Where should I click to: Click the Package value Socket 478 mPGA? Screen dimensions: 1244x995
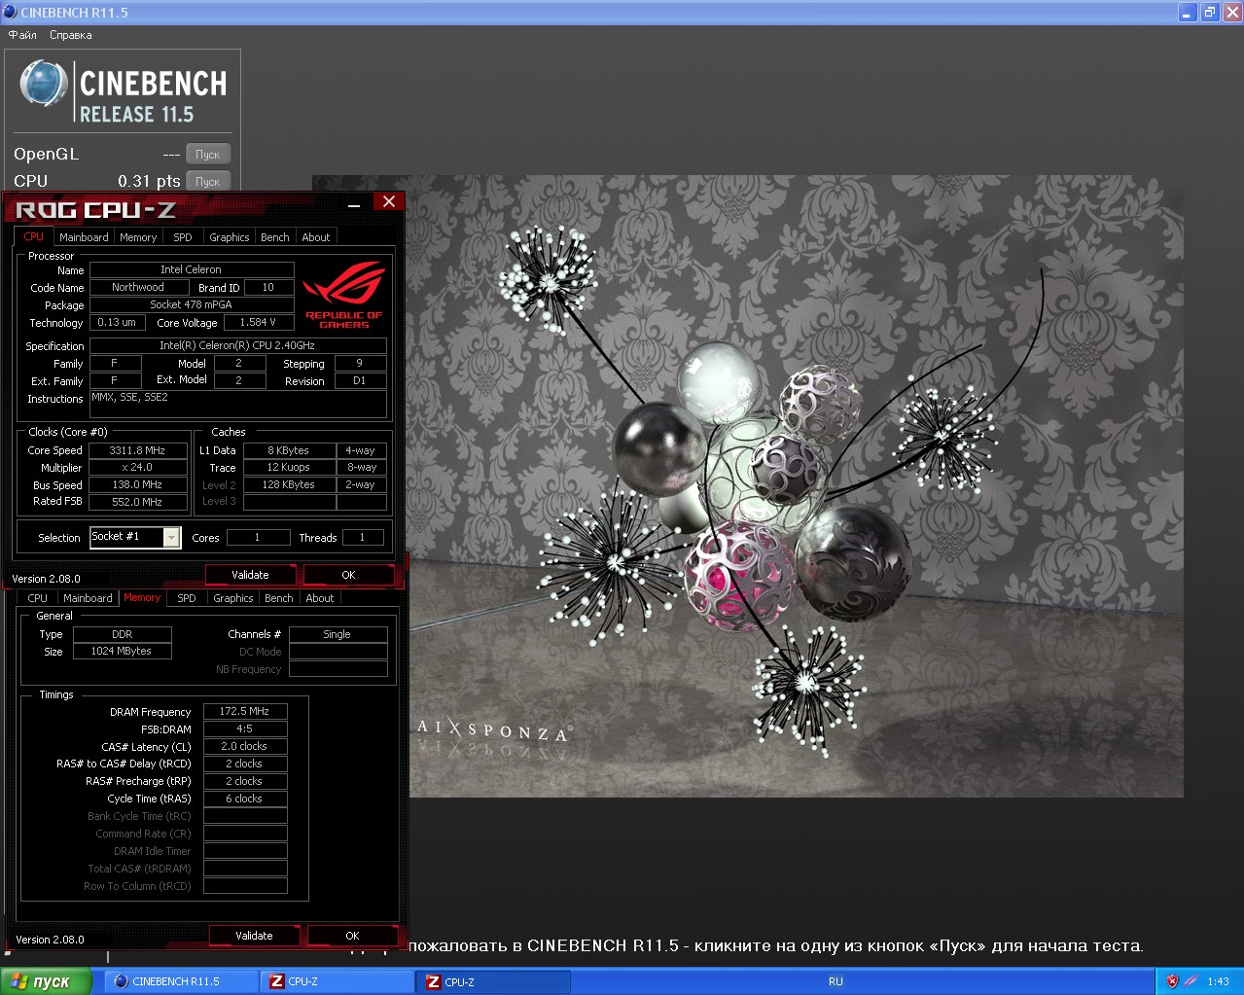point(192,304)
